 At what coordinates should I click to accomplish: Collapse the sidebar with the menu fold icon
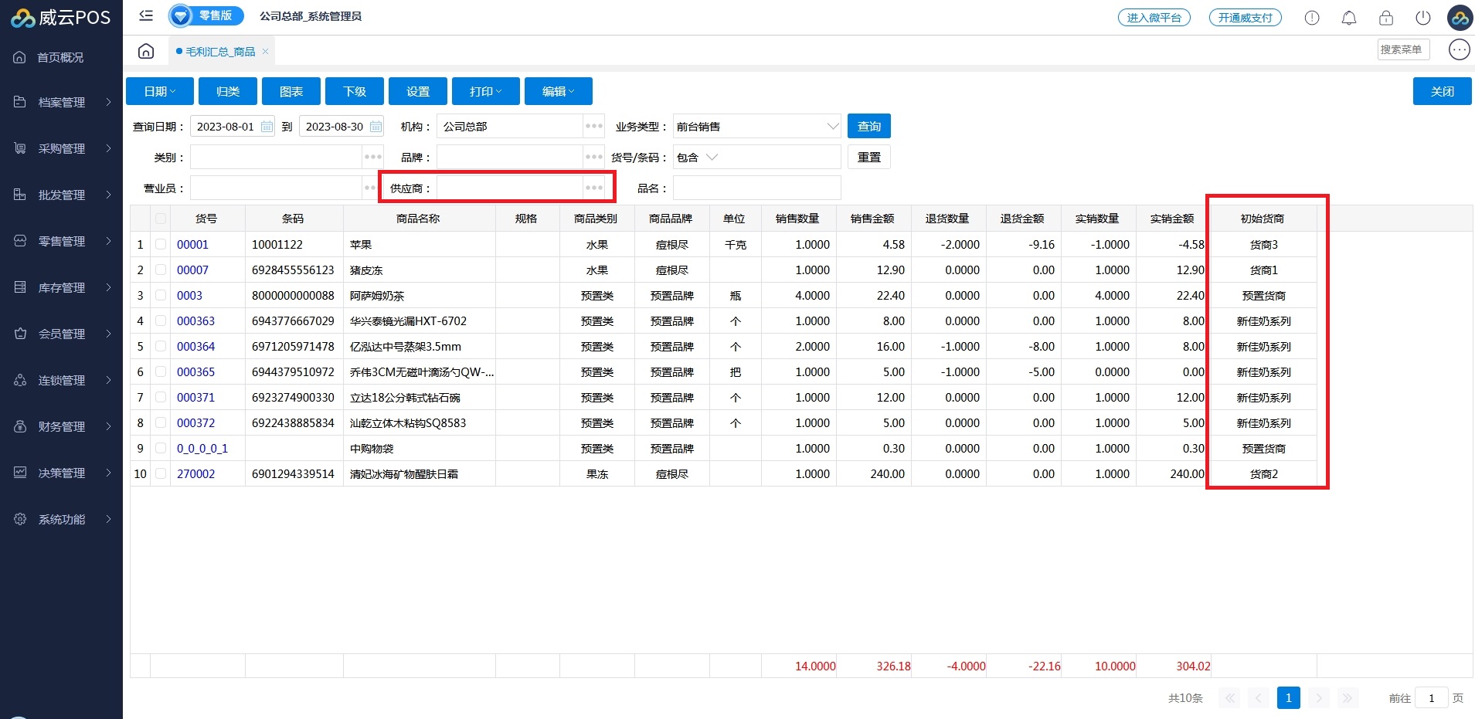146,15
